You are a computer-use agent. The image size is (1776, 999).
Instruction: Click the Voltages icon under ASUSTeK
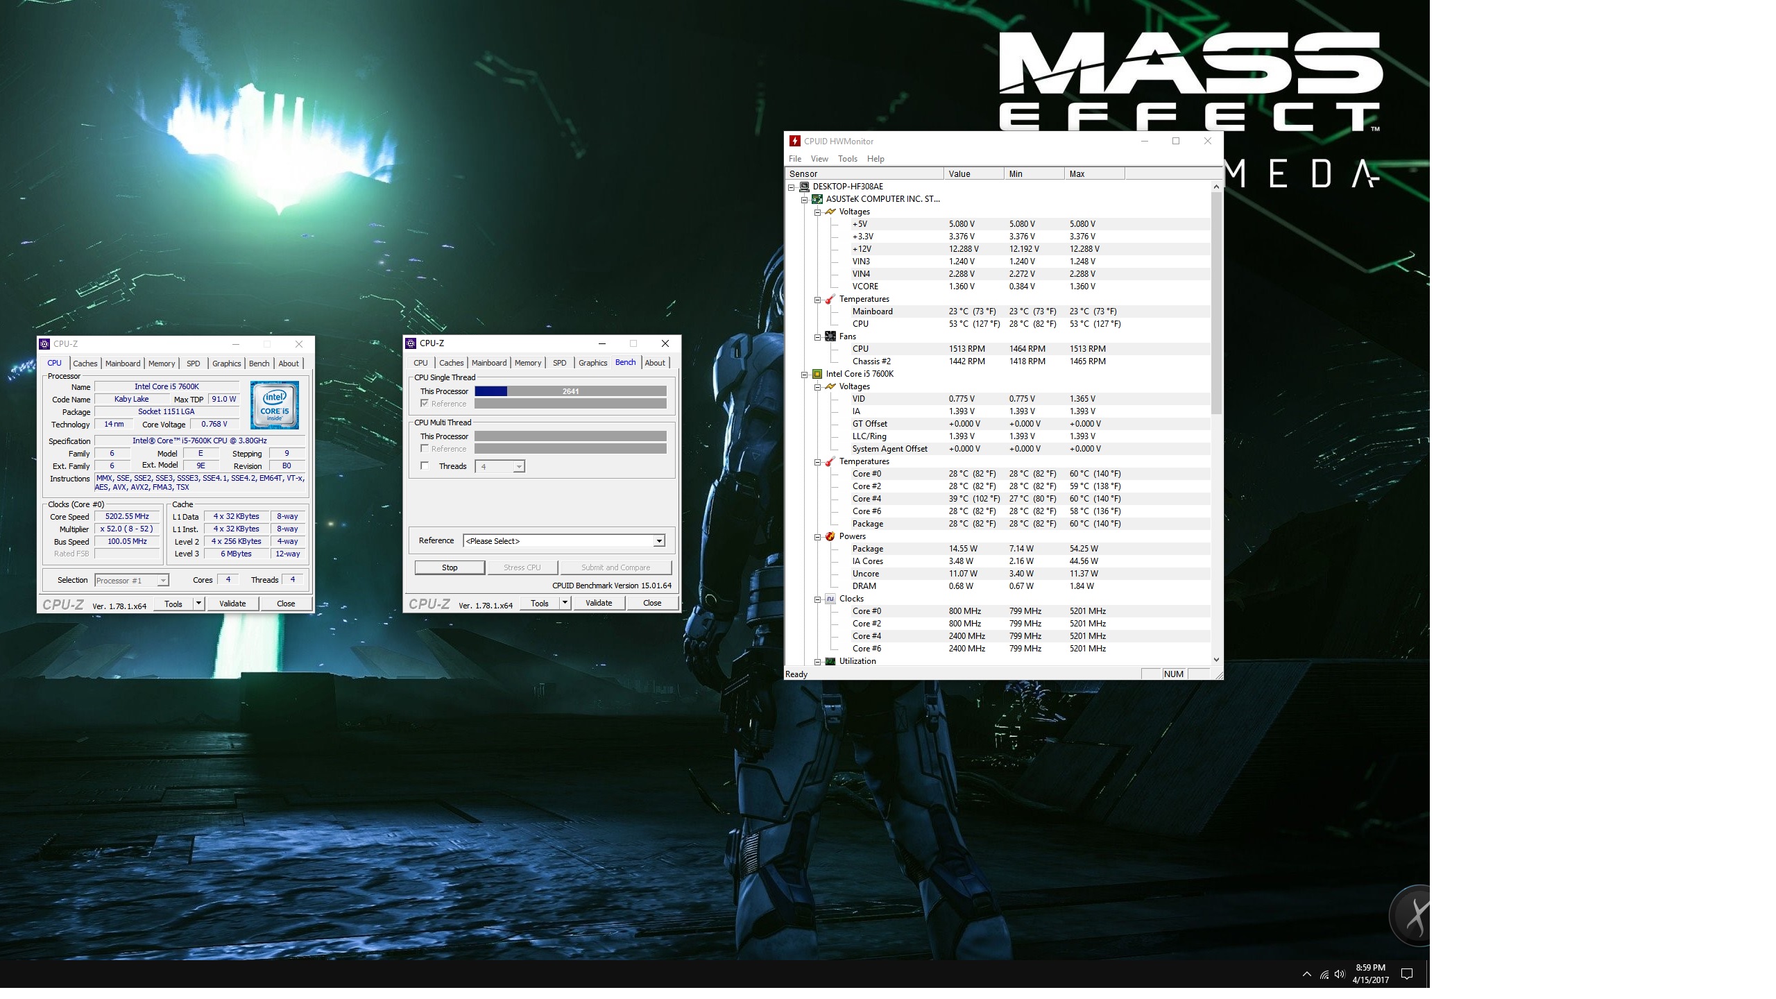click(830, 212)
